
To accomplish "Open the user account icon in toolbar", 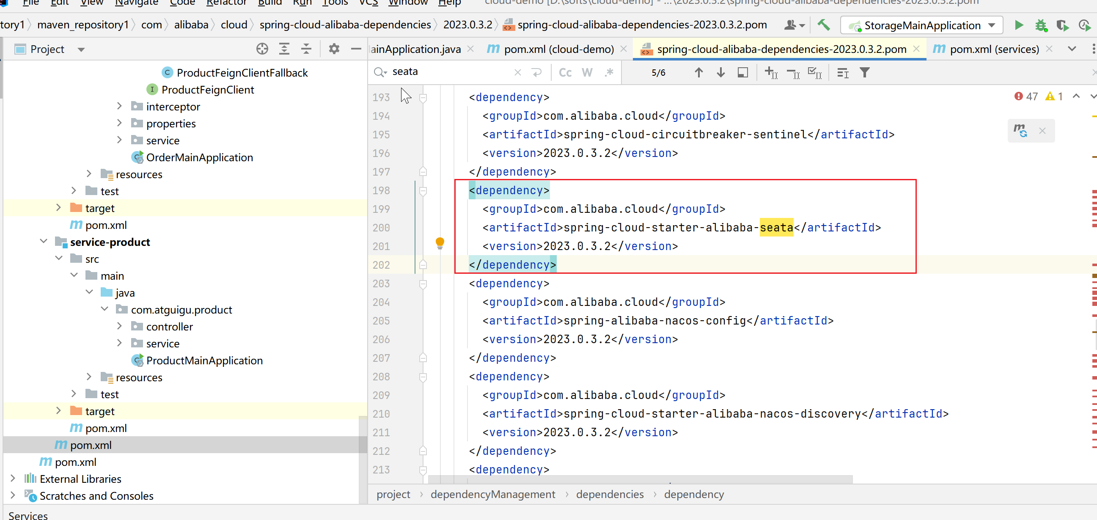I will (793, 25).
